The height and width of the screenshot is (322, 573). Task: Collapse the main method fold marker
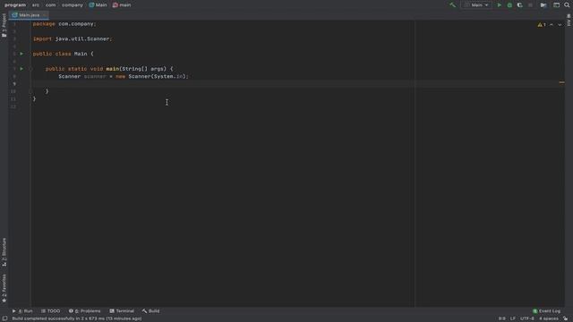pyautogui.click(x=31, y=69)
